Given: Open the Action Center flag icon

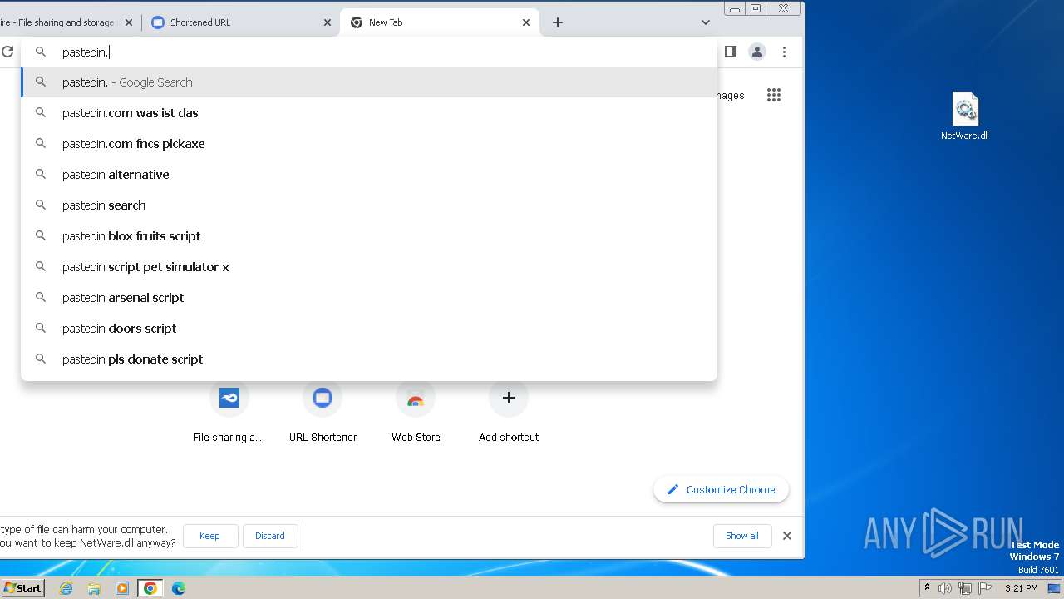Looking at the screenshot, I should [985, 588].
